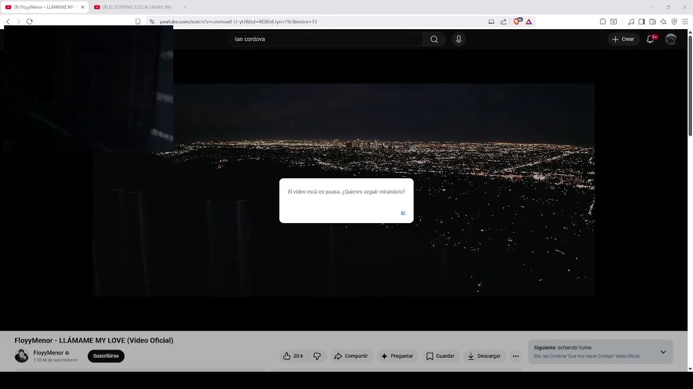Screen dimensions: 693x389
Task: Subscribe with Suscribirse button
Action: pos(106,356)
